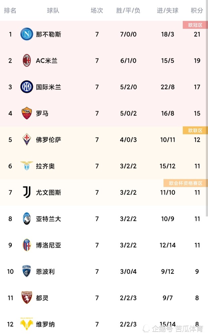This screenshot has width=208, height=336.
Task: Open the Roma club badge
Action: pyautogui.click(x=27, y=113)
